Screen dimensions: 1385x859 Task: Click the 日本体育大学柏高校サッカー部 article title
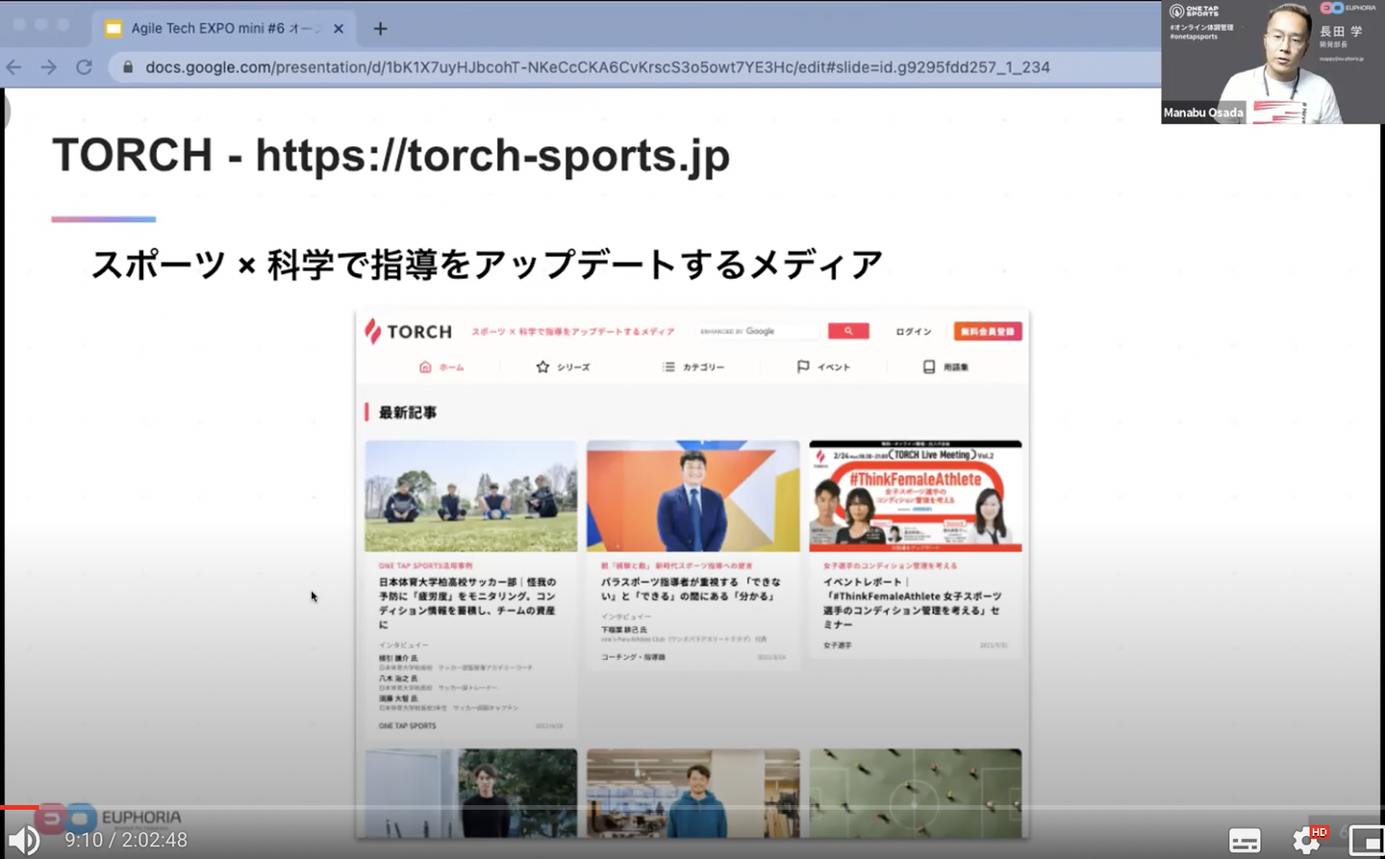point(467,603)
